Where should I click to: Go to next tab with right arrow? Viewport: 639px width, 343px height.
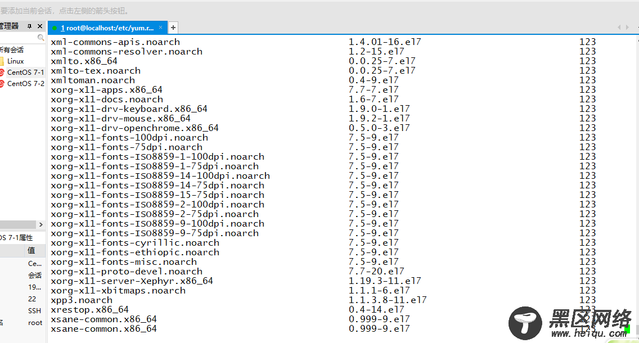coord(627,28)
